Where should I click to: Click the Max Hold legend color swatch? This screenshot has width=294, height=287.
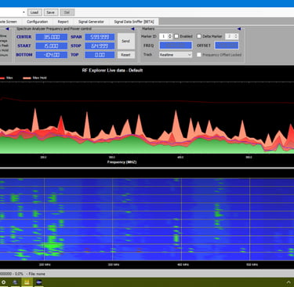[27, 78]
